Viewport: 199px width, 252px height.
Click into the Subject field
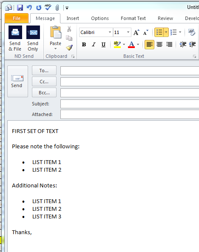coord(130,104)
